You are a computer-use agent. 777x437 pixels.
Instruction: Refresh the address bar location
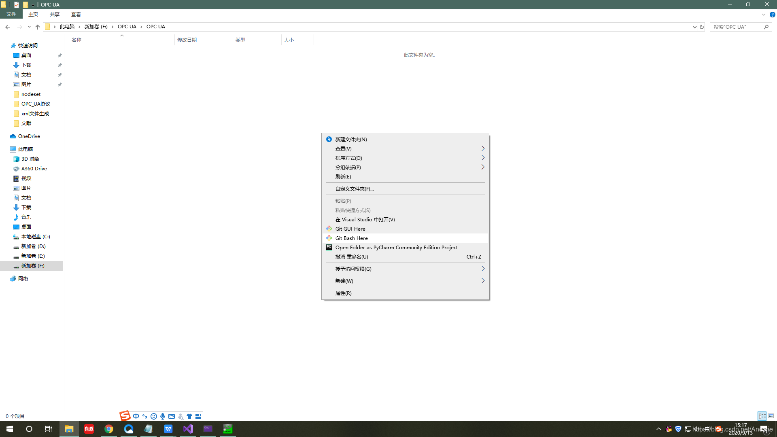[x=702, y=27]
